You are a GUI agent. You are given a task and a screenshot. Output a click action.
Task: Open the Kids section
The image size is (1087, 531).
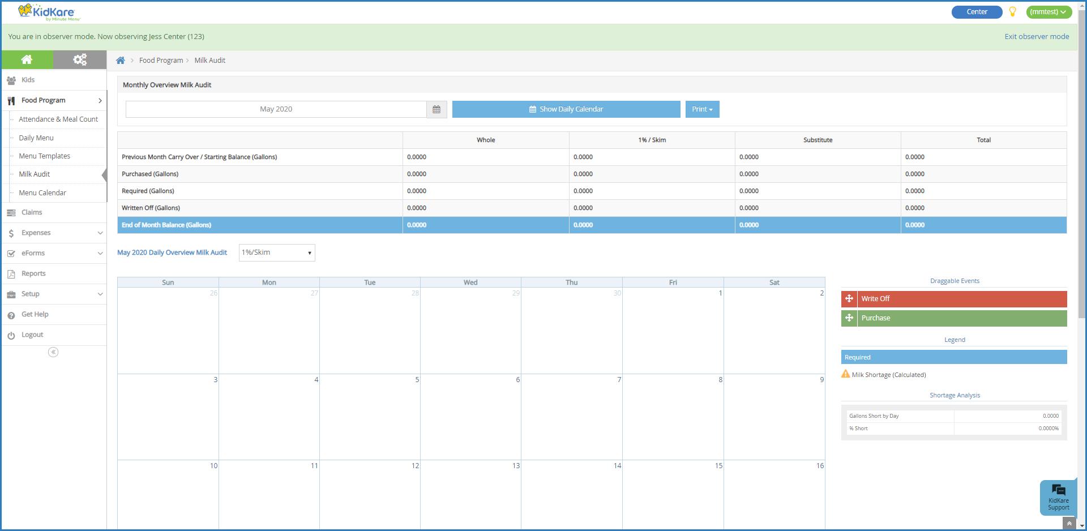(x=28, y=80)
